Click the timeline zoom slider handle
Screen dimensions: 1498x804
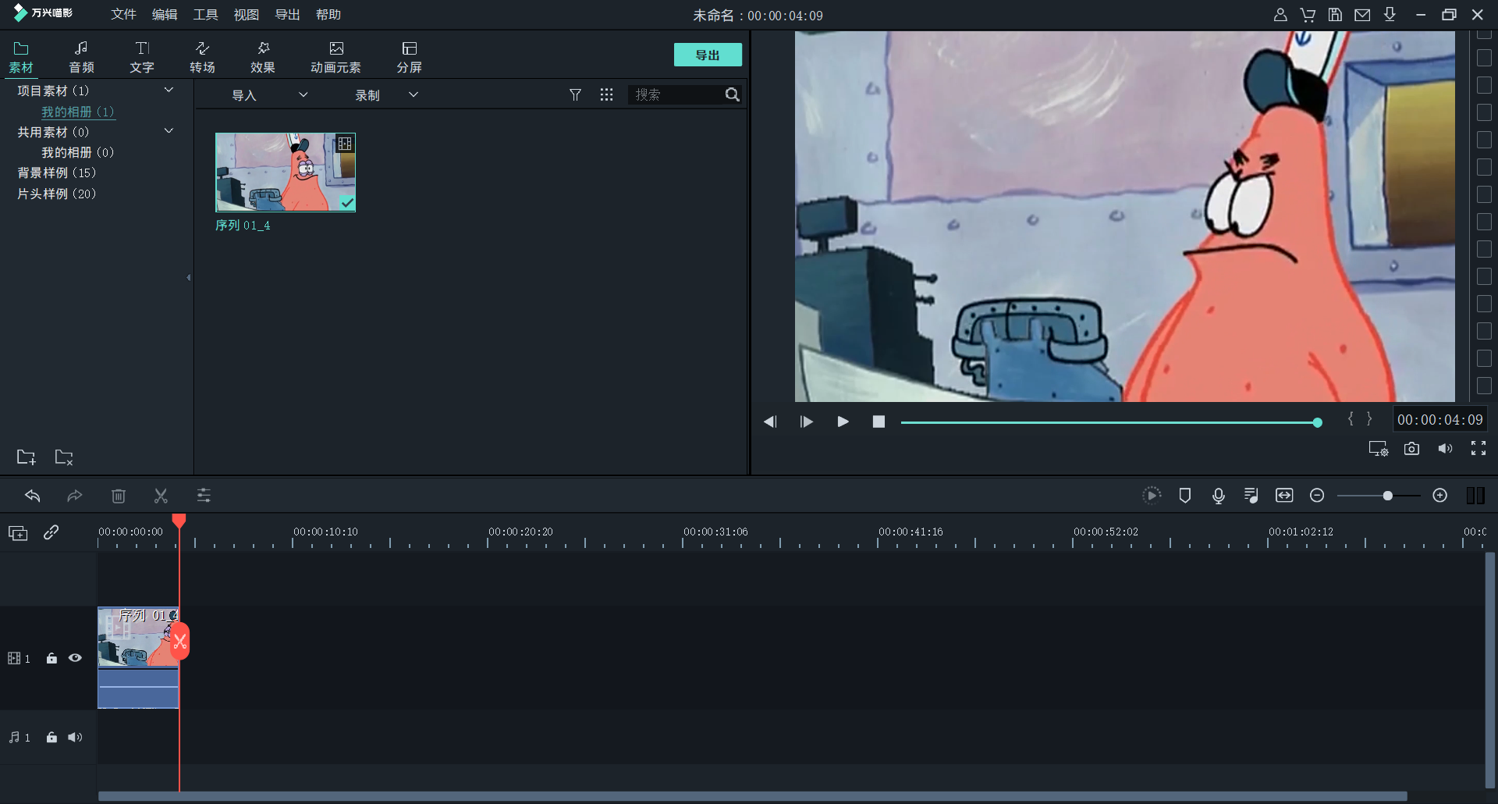(1387, 496)
